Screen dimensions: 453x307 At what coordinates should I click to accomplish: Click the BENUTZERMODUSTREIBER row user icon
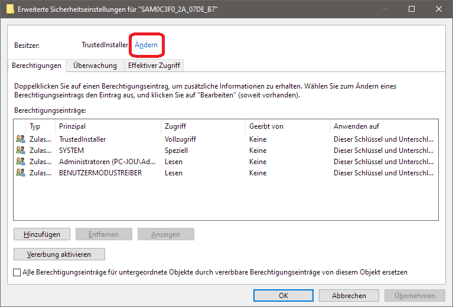(21, 173)
